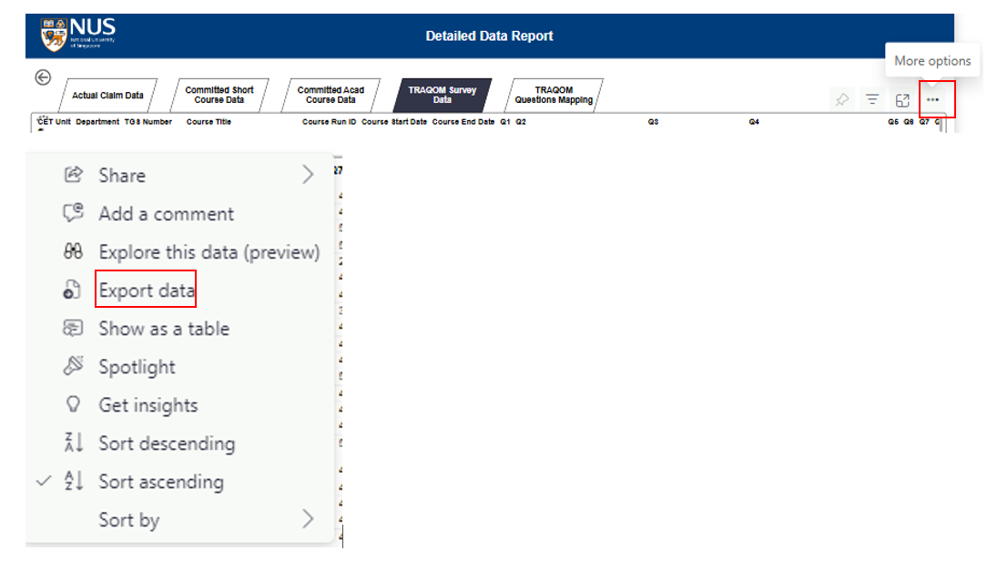Click the back arrow button
The height and width of the screenshot is (571, 987).
43,77
